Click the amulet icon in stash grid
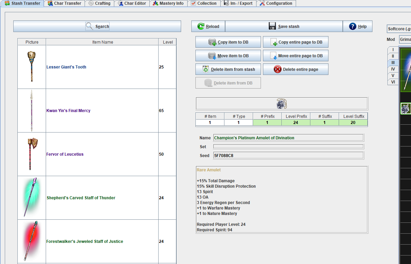Screen dimensions: 411x264 (406, 109)
